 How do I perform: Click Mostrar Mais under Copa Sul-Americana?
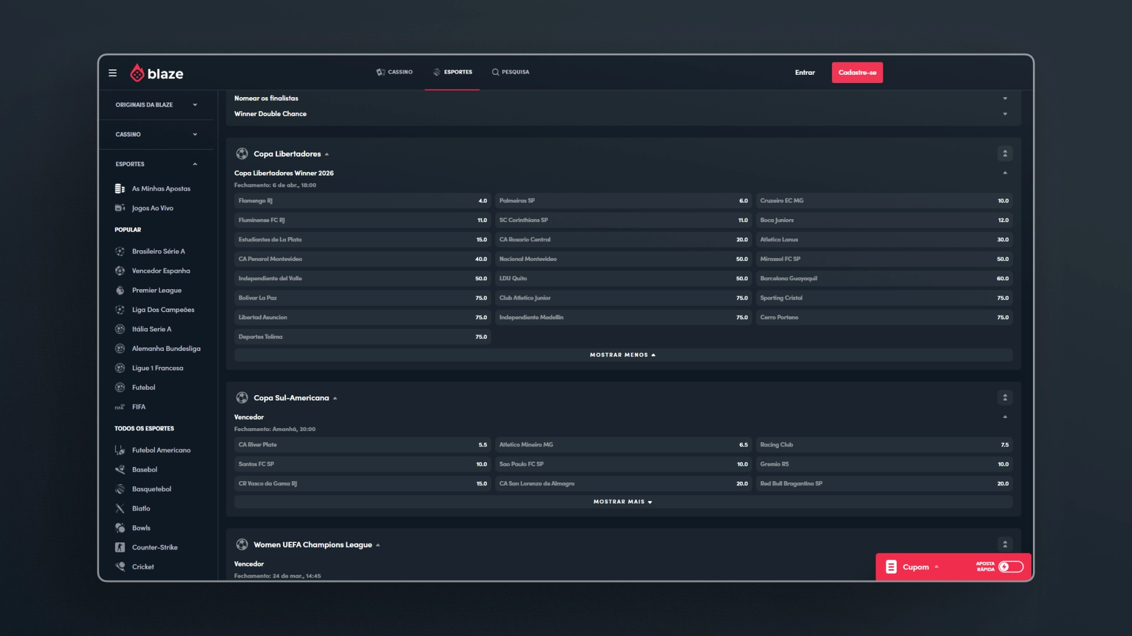(x=623, y=502)
